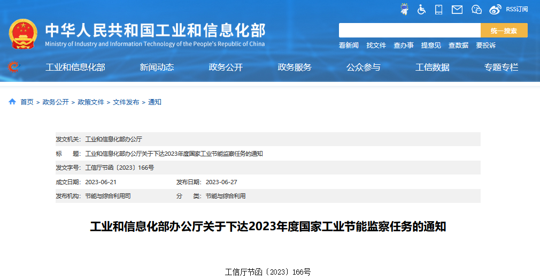
Task: Open the 专题专栏 nav menu
Action: tap(501, 67)
